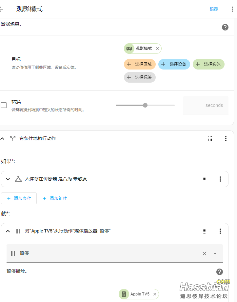The width and height of the screenshot is (237, 302).
Task: Click 添加条件 button
Action: [19, 198]
